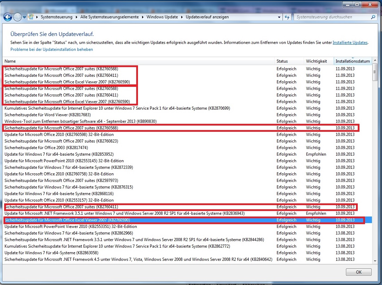Go to Windows Update breadcrumb
The image size is (382, 285).
tap(162, 17)
